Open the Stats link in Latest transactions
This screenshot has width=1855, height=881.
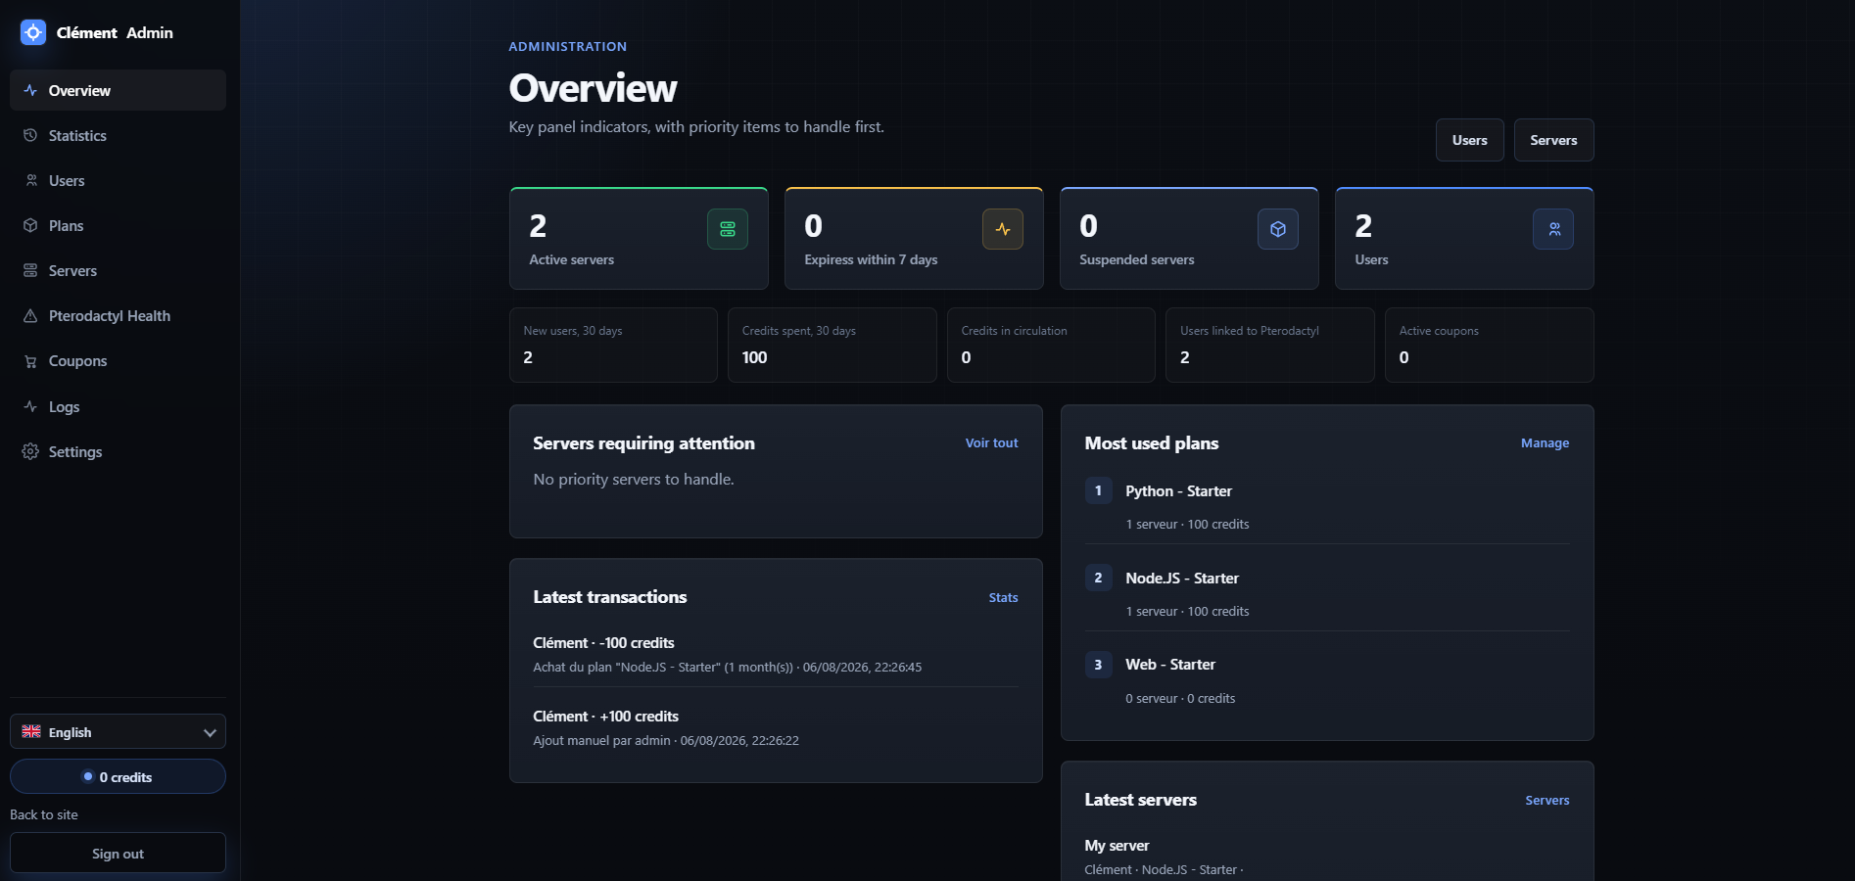coord(1003,597)
